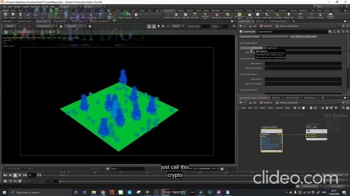Click the AOV name 1 input field
350x196 pixels.
(303, 64)
